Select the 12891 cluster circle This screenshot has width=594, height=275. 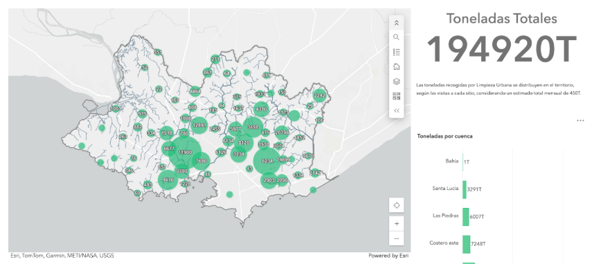tap(199, 125)
